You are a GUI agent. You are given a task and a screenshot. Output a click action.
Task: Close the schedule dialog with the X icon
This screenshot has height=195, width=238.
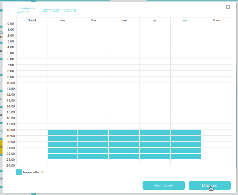(228, 7)
